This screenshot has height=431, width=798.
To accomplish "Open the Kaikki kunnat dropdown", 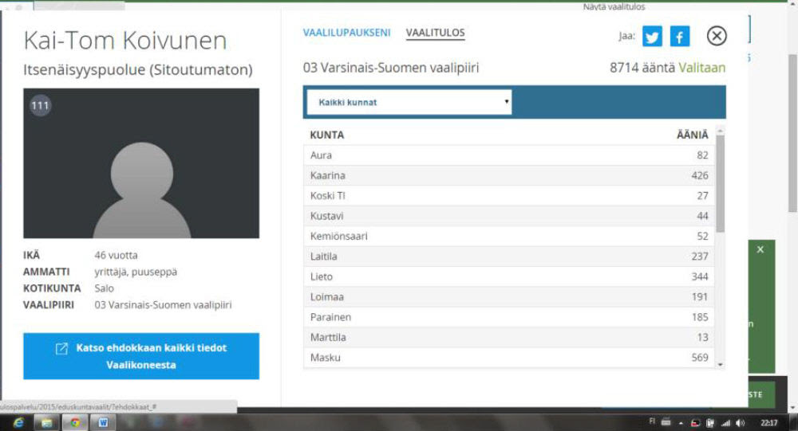I will point(409,102).
